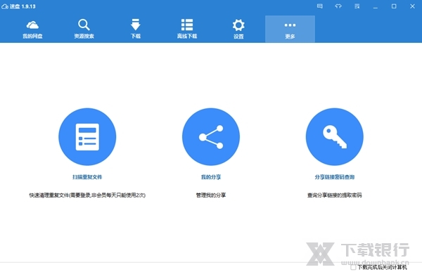
Task: Click the scan duplicate files circle icon
Action: 87,136
